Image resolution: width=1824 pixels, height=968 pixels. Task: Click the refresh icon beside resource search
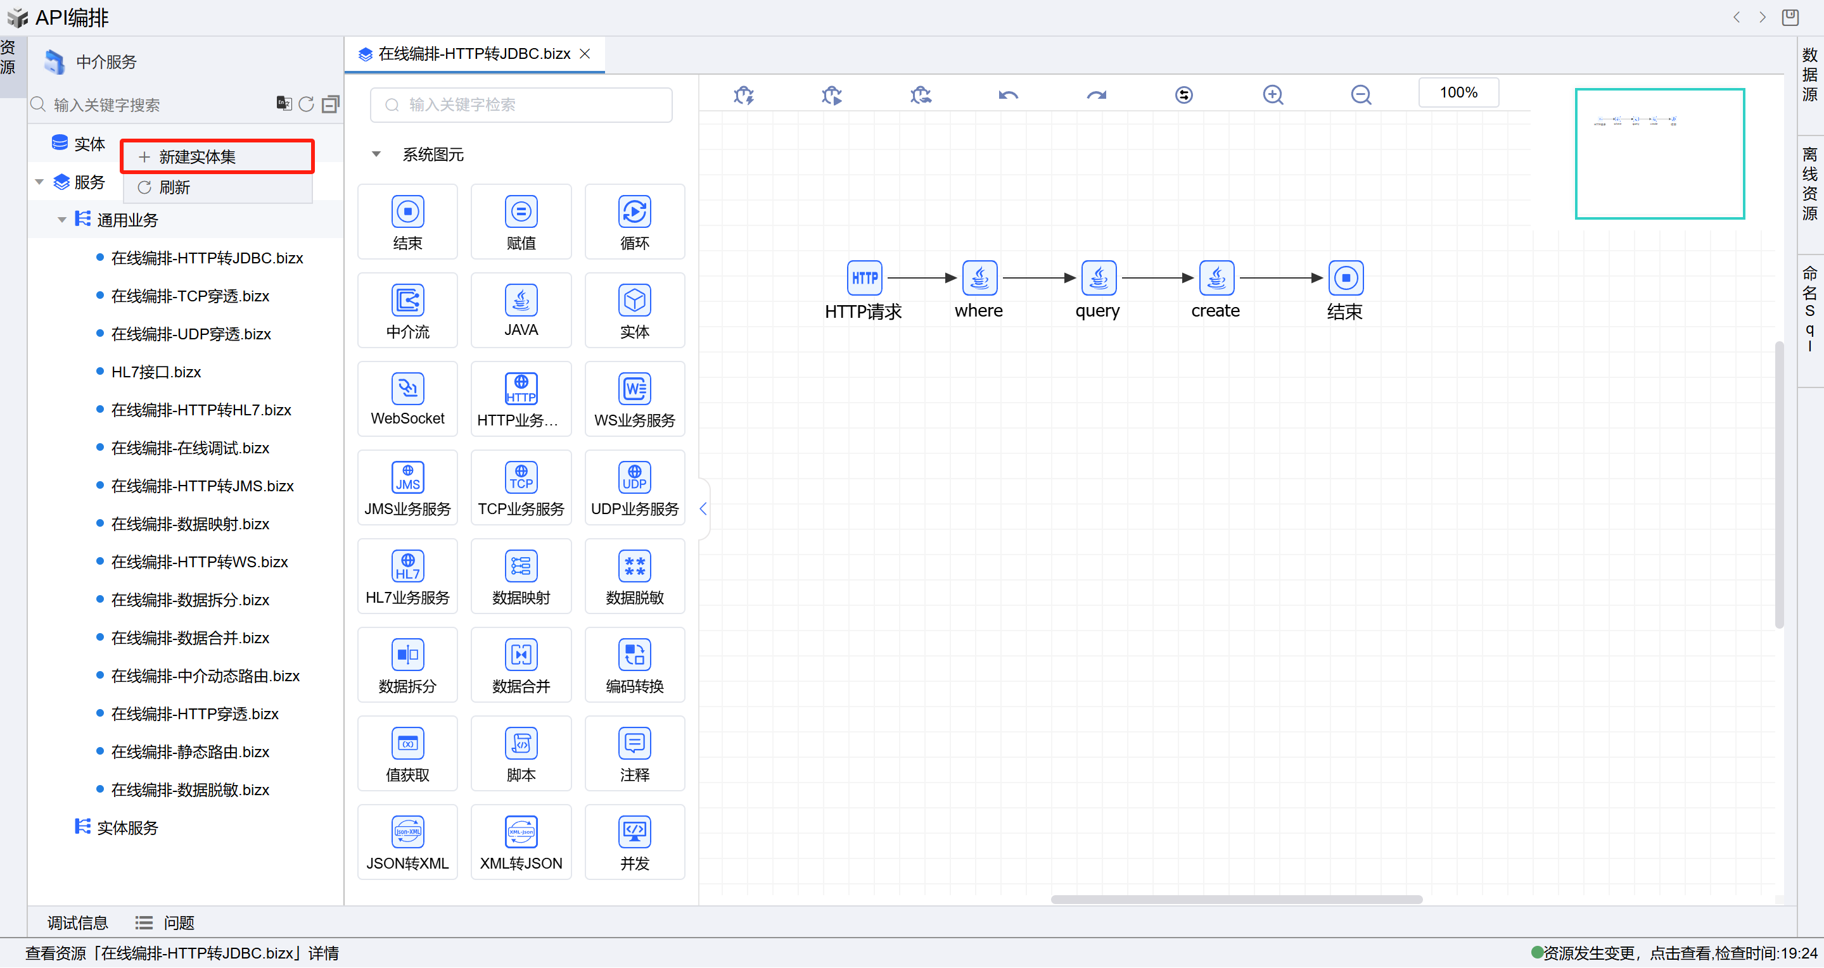pos(306,104)
